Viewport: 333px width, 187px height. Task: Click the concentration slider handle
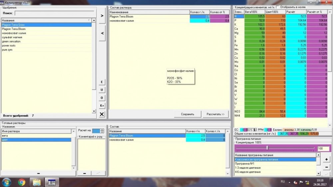pos(267,147)
